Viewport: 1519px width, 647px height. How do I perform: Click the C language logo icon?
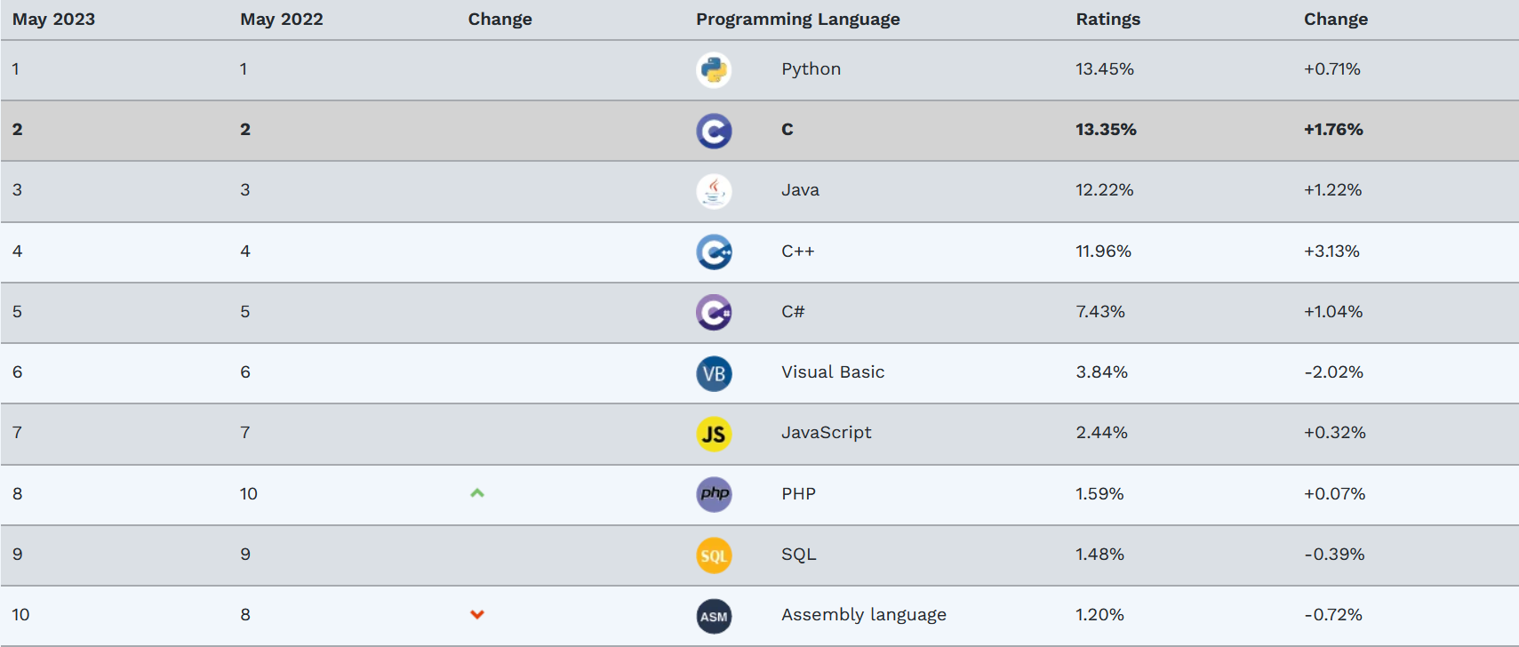click(714, 131)
